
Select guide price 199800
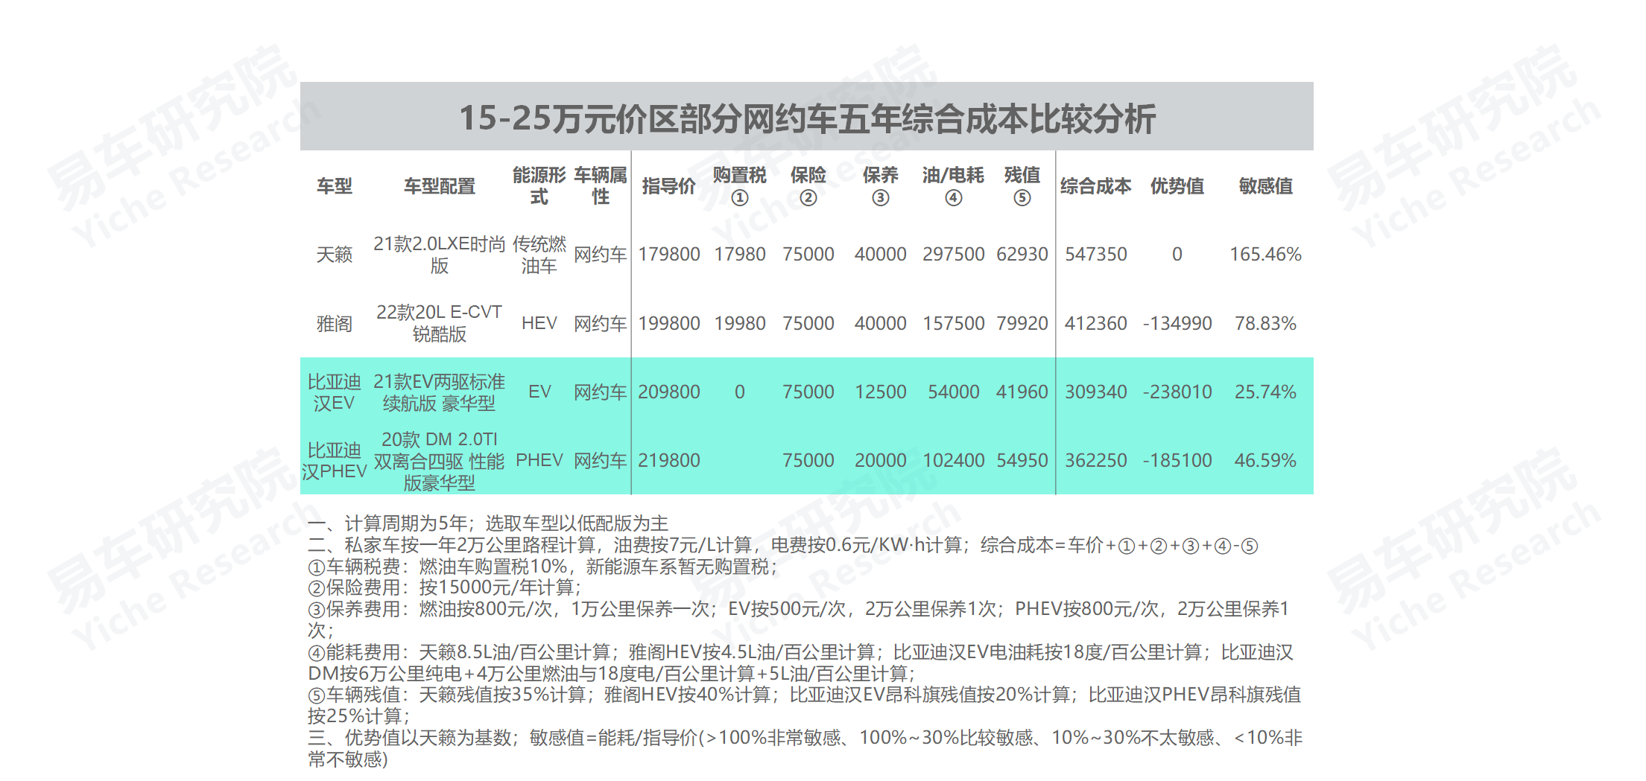[668, 323]
